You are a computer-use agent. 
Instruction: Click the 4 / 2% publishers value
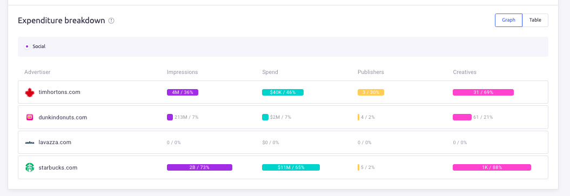[367, 117]
